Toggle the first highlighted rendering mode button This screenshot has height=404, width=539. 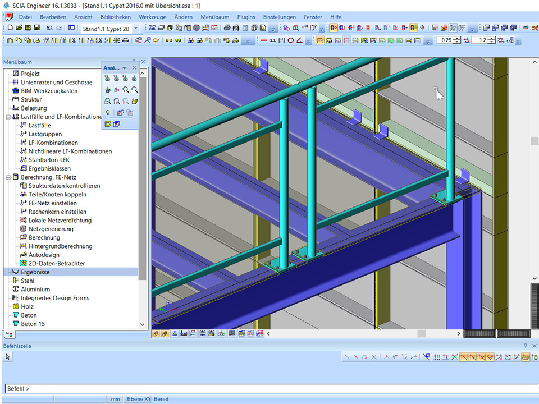320,40
